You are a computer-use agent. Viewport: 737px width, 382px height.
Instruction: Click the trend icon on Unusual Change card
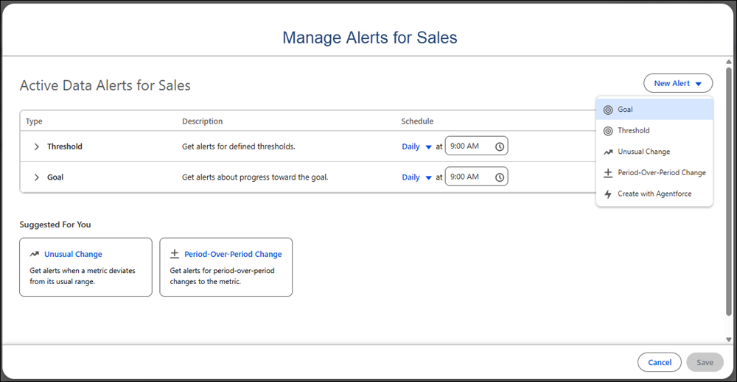[35, 255]
